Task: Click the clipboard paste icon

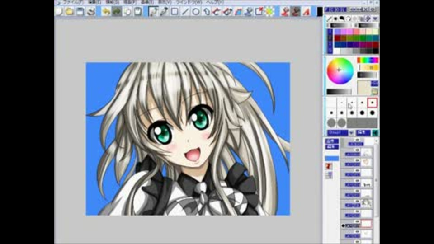Action: pos(138,12)
